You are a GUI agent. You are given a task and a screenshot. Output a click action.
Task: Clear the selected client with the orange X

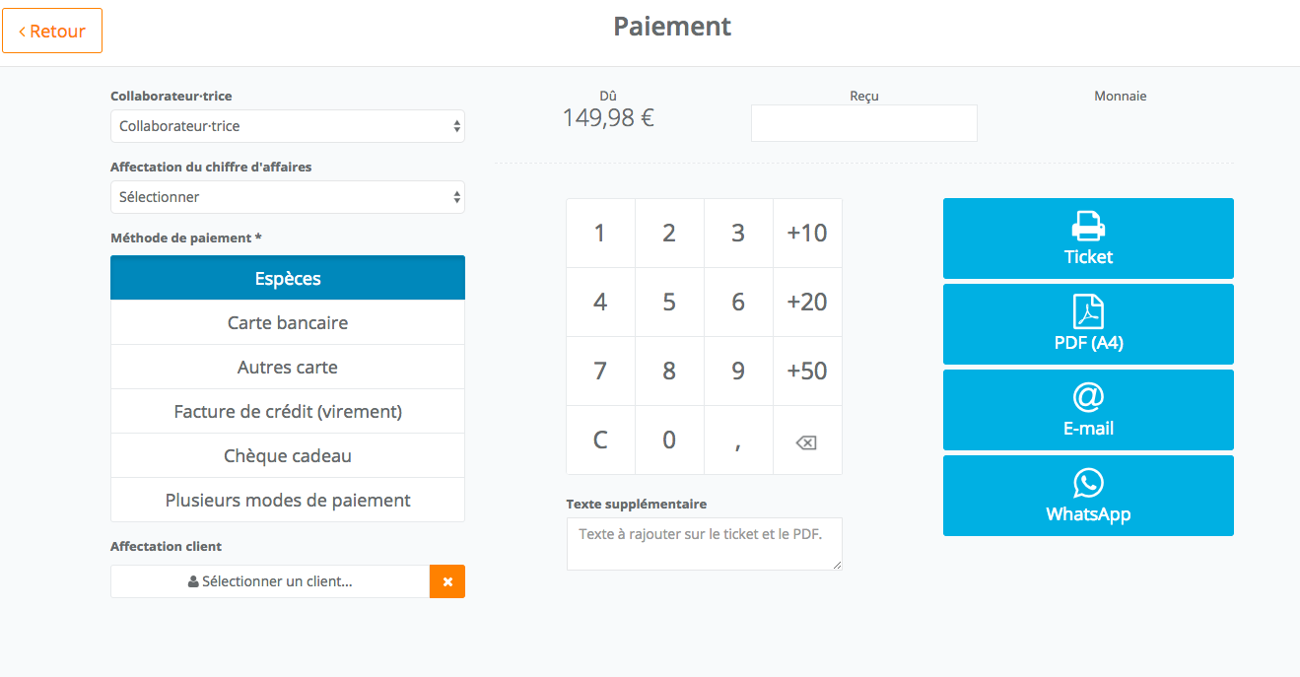pyautogui.click(x=447, y=581)
